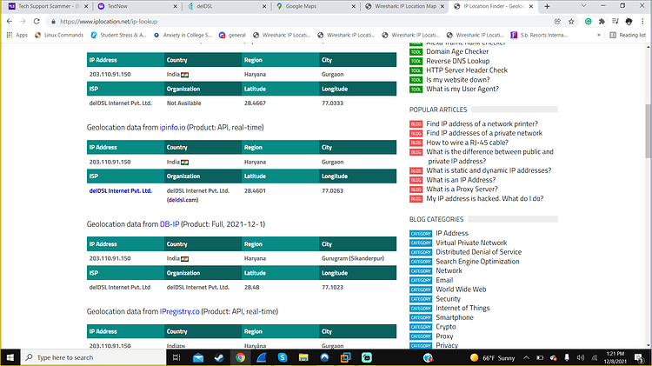Open the DB-IP link

tap(170, 223)
